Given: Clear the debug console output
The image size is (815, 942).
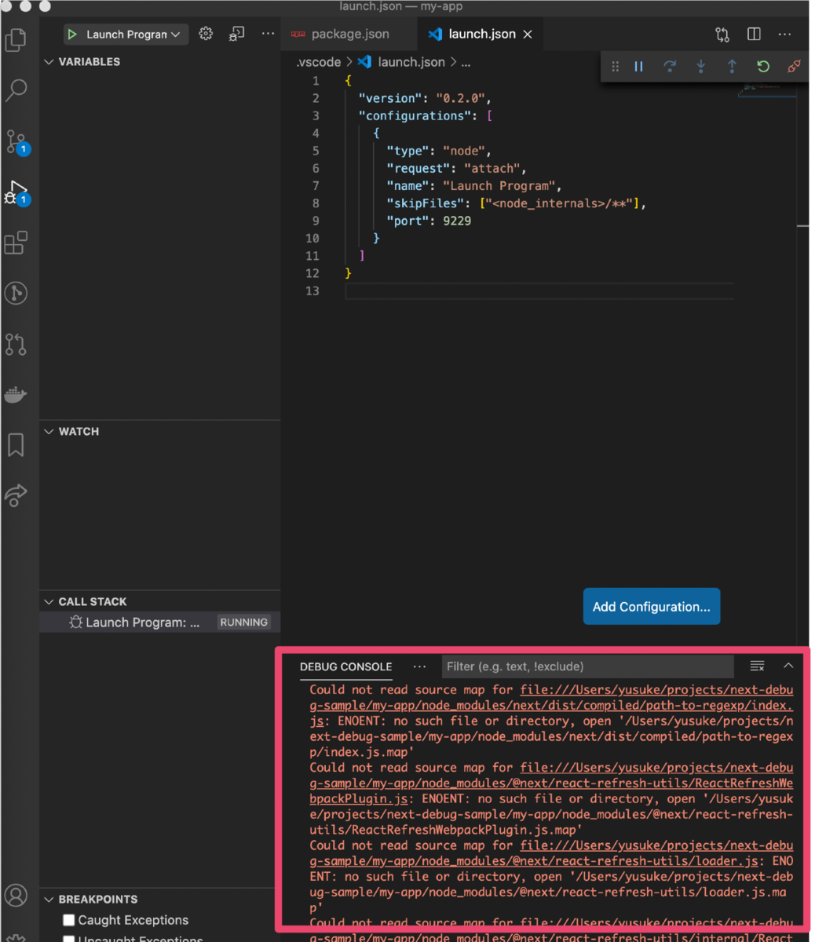Looking at the screenshot, I should coord(757,666).
